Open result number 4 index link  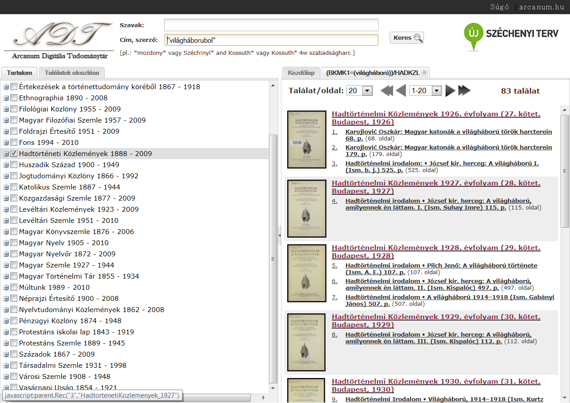[x=334, y=201]
